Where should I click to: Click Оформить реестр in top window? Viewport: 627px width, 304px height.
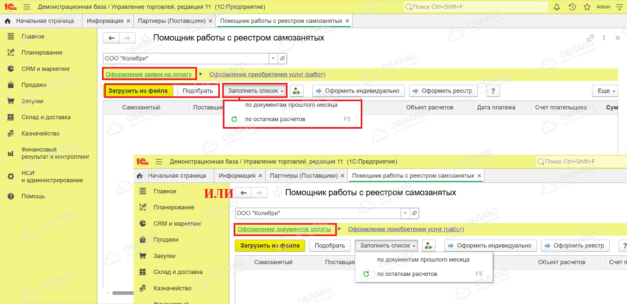(443, 91)
